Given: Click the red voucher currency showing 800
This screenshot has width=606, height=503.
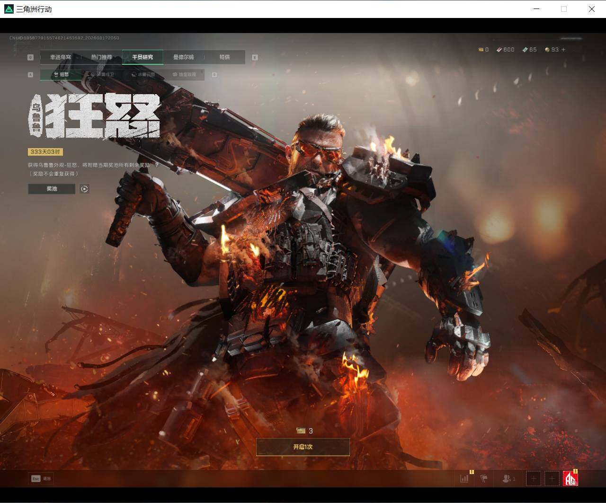Looking at the screenshot, I should (505, 50).
